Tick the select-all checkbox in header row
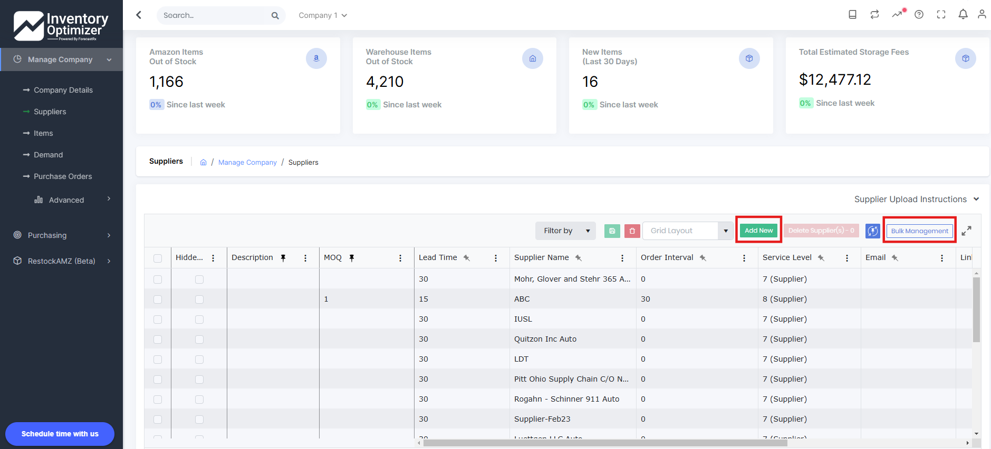This screenshot has height=449, width=991. 158,258
